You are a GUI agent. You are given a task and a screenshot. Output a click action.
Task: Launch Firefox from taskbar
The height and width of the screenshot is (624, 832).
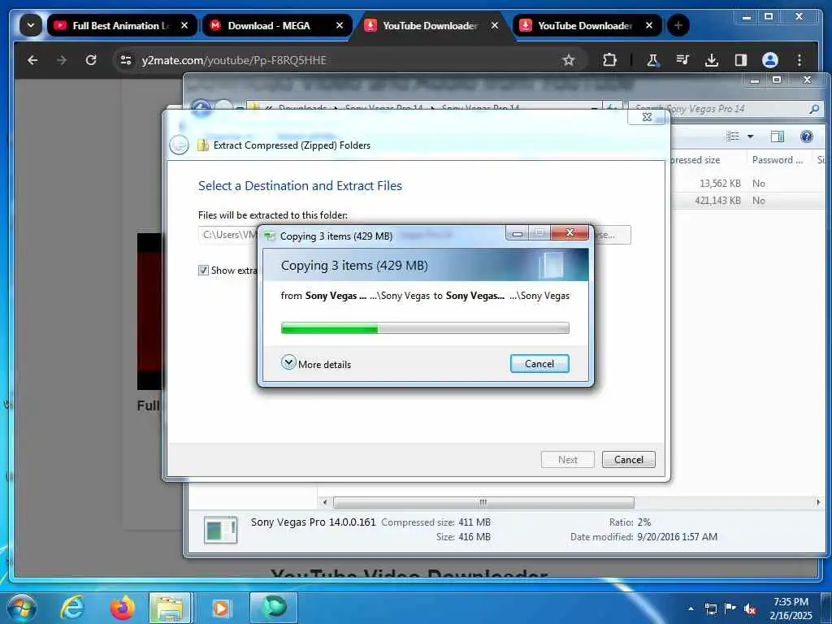[x=122, y=608]
